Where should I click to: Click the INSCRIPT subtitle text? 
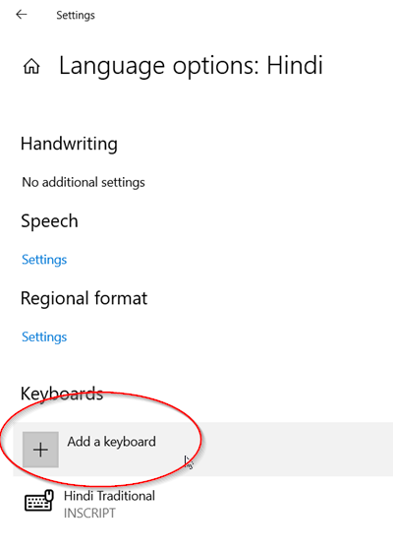(x=89, y=514)
